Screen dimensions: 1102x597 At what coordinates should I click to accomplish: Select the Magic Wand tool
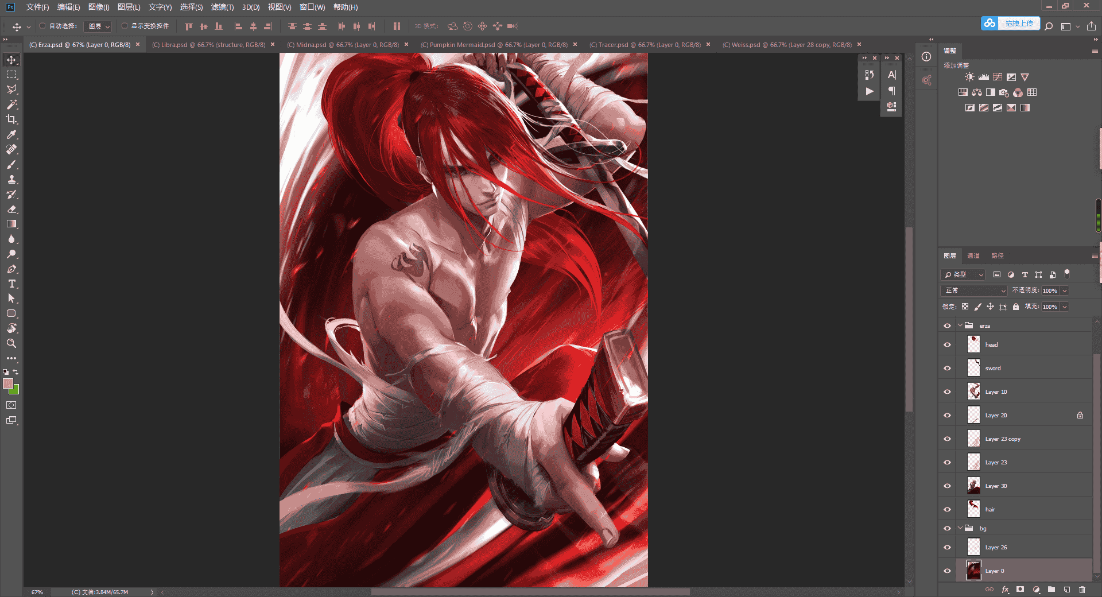coord(11,104)
